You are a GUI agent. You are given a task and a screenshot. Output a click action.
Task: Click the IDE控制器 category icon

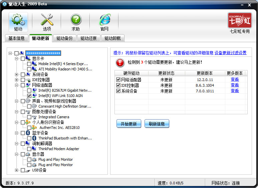[x=28, y=80]
